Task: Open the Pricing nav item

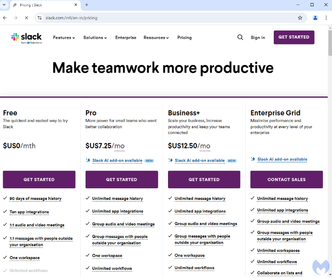Action: point(185,38)
